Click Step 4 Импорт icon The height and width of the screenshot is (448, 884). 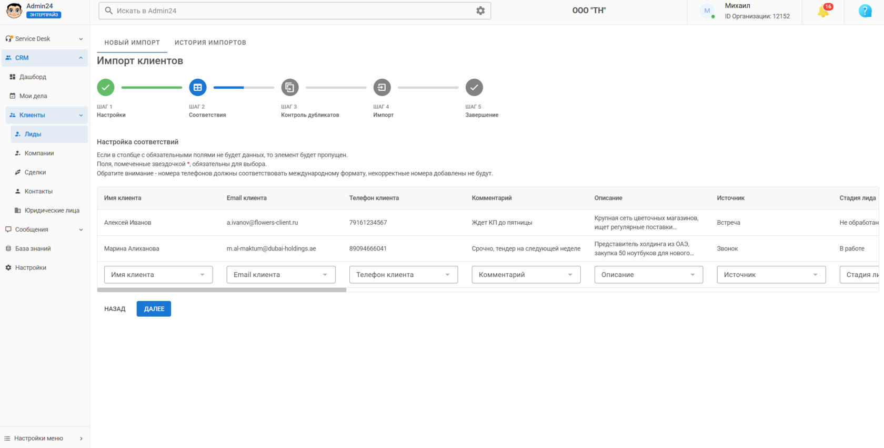[x=382, y=88]
